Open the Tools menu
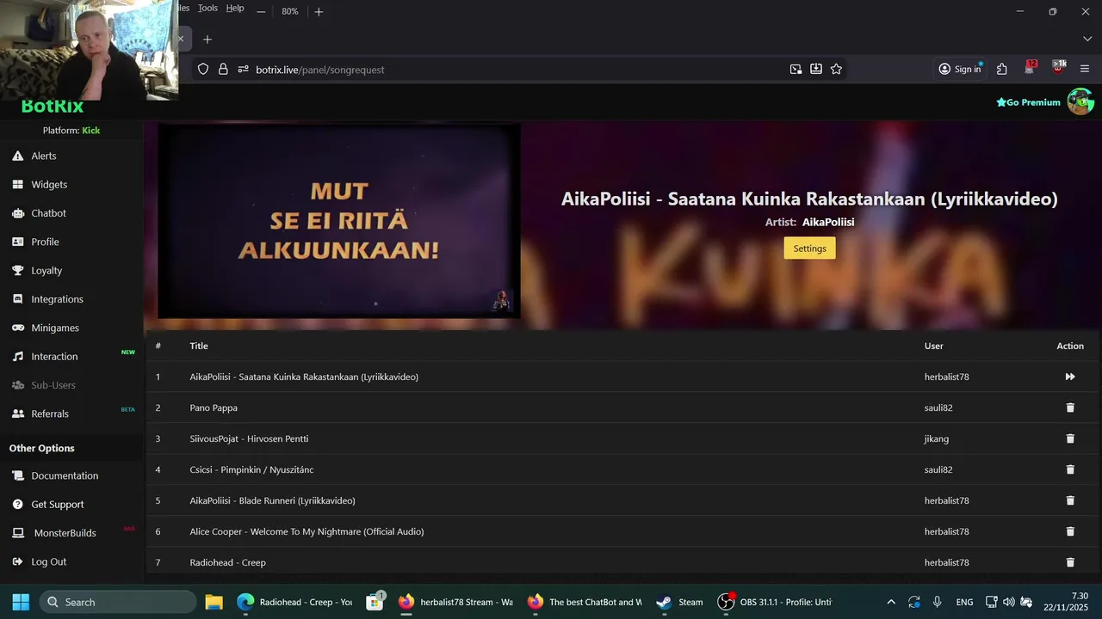 point(207,8)
